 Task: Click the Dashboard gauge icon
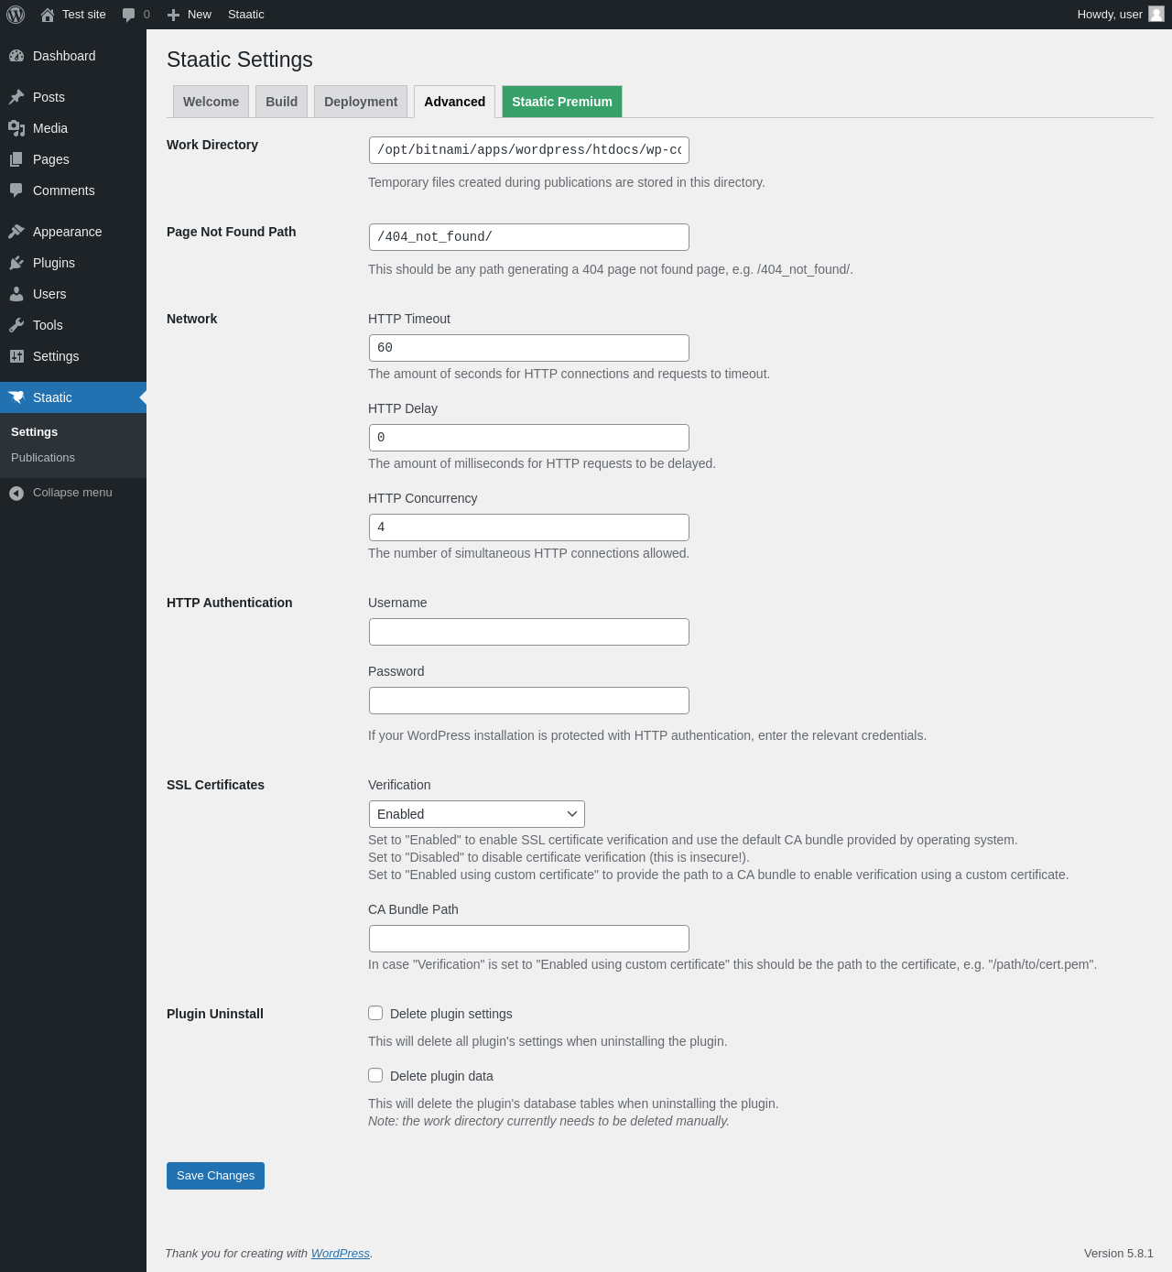(x=16, y=56)
